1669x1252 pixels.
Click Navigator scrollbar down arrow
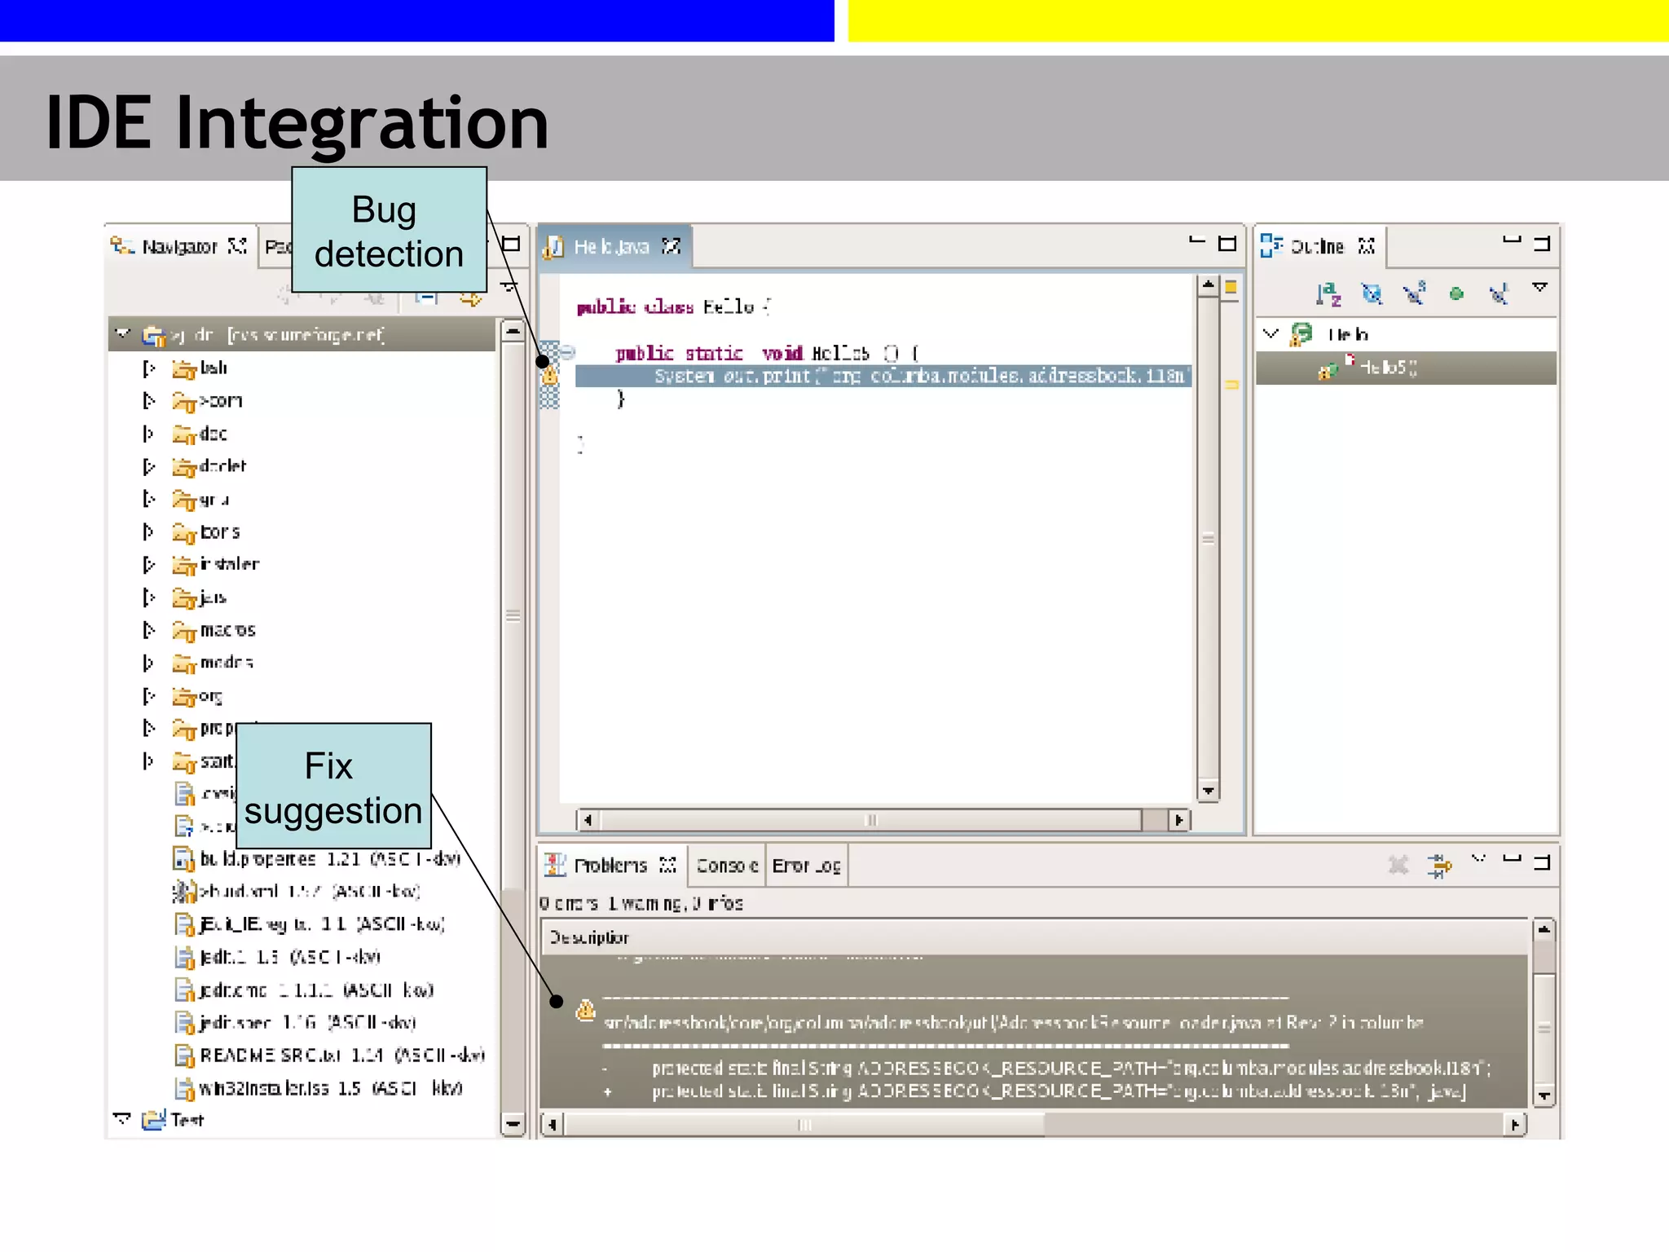(513, 1124)
